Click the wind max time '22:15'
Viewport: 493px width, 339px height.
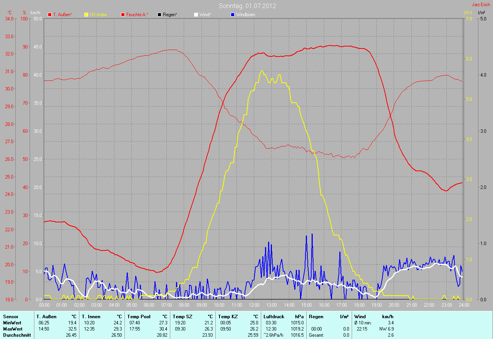(362, 329)
